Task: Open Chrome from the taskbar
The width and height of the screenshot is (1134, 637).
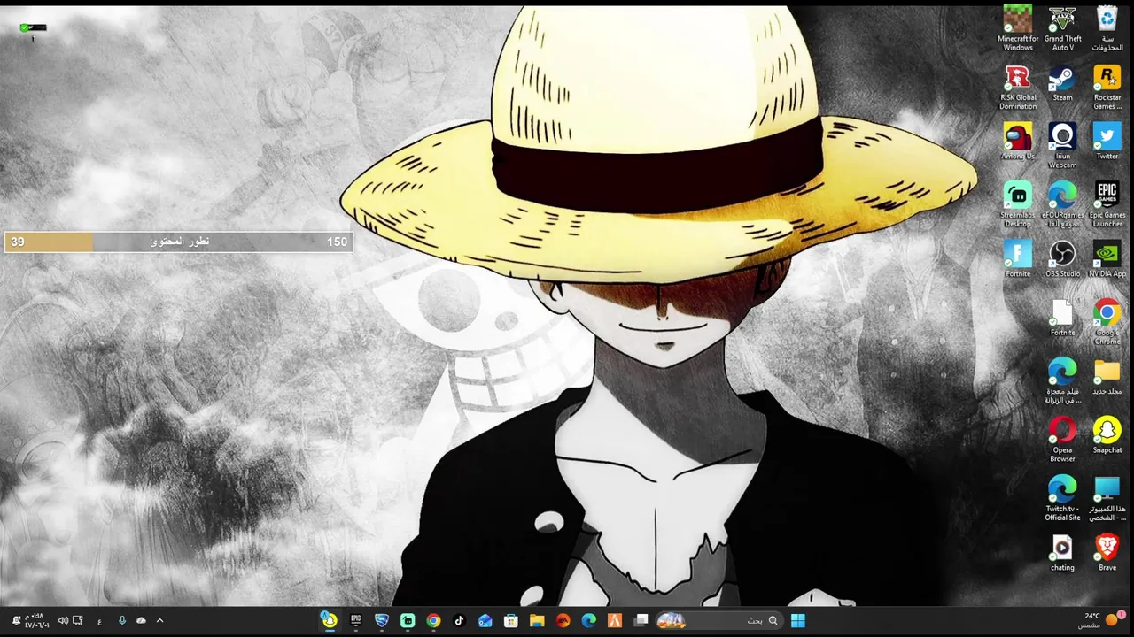Action: (433, 620)
